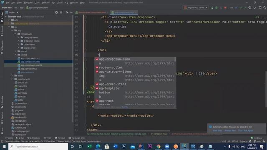Select app.component.css in project tree
The image size is (267, 150).
[x=29, y=58]
